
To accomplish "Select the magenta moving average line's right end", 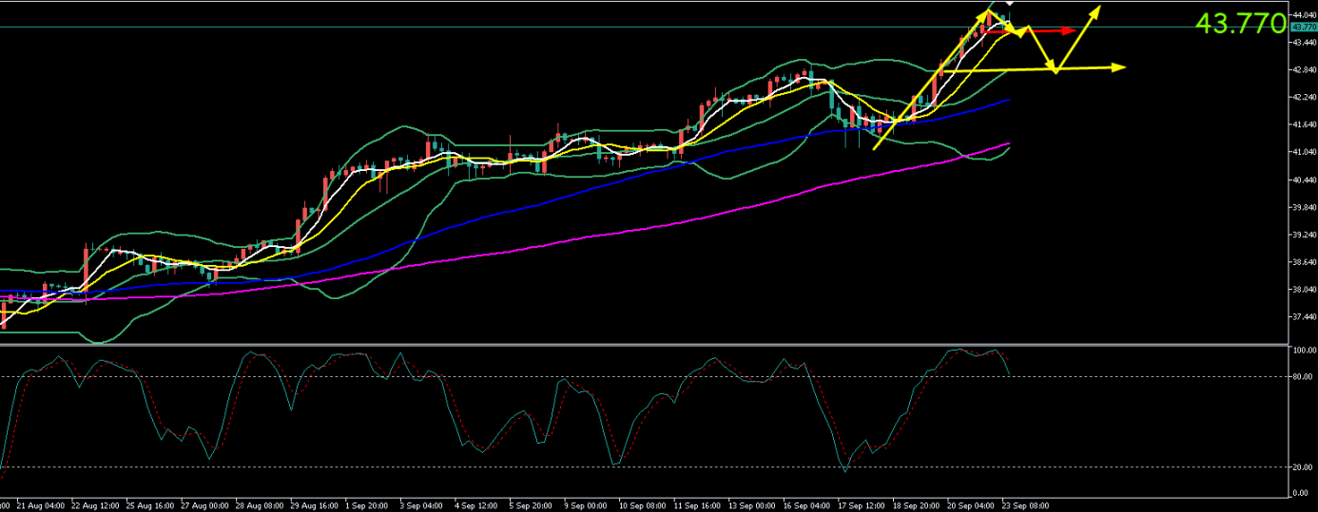I will (1007, 144).
